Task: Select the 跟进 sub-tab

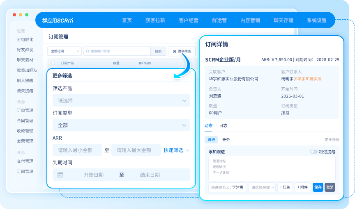Action: coord(211,140)
